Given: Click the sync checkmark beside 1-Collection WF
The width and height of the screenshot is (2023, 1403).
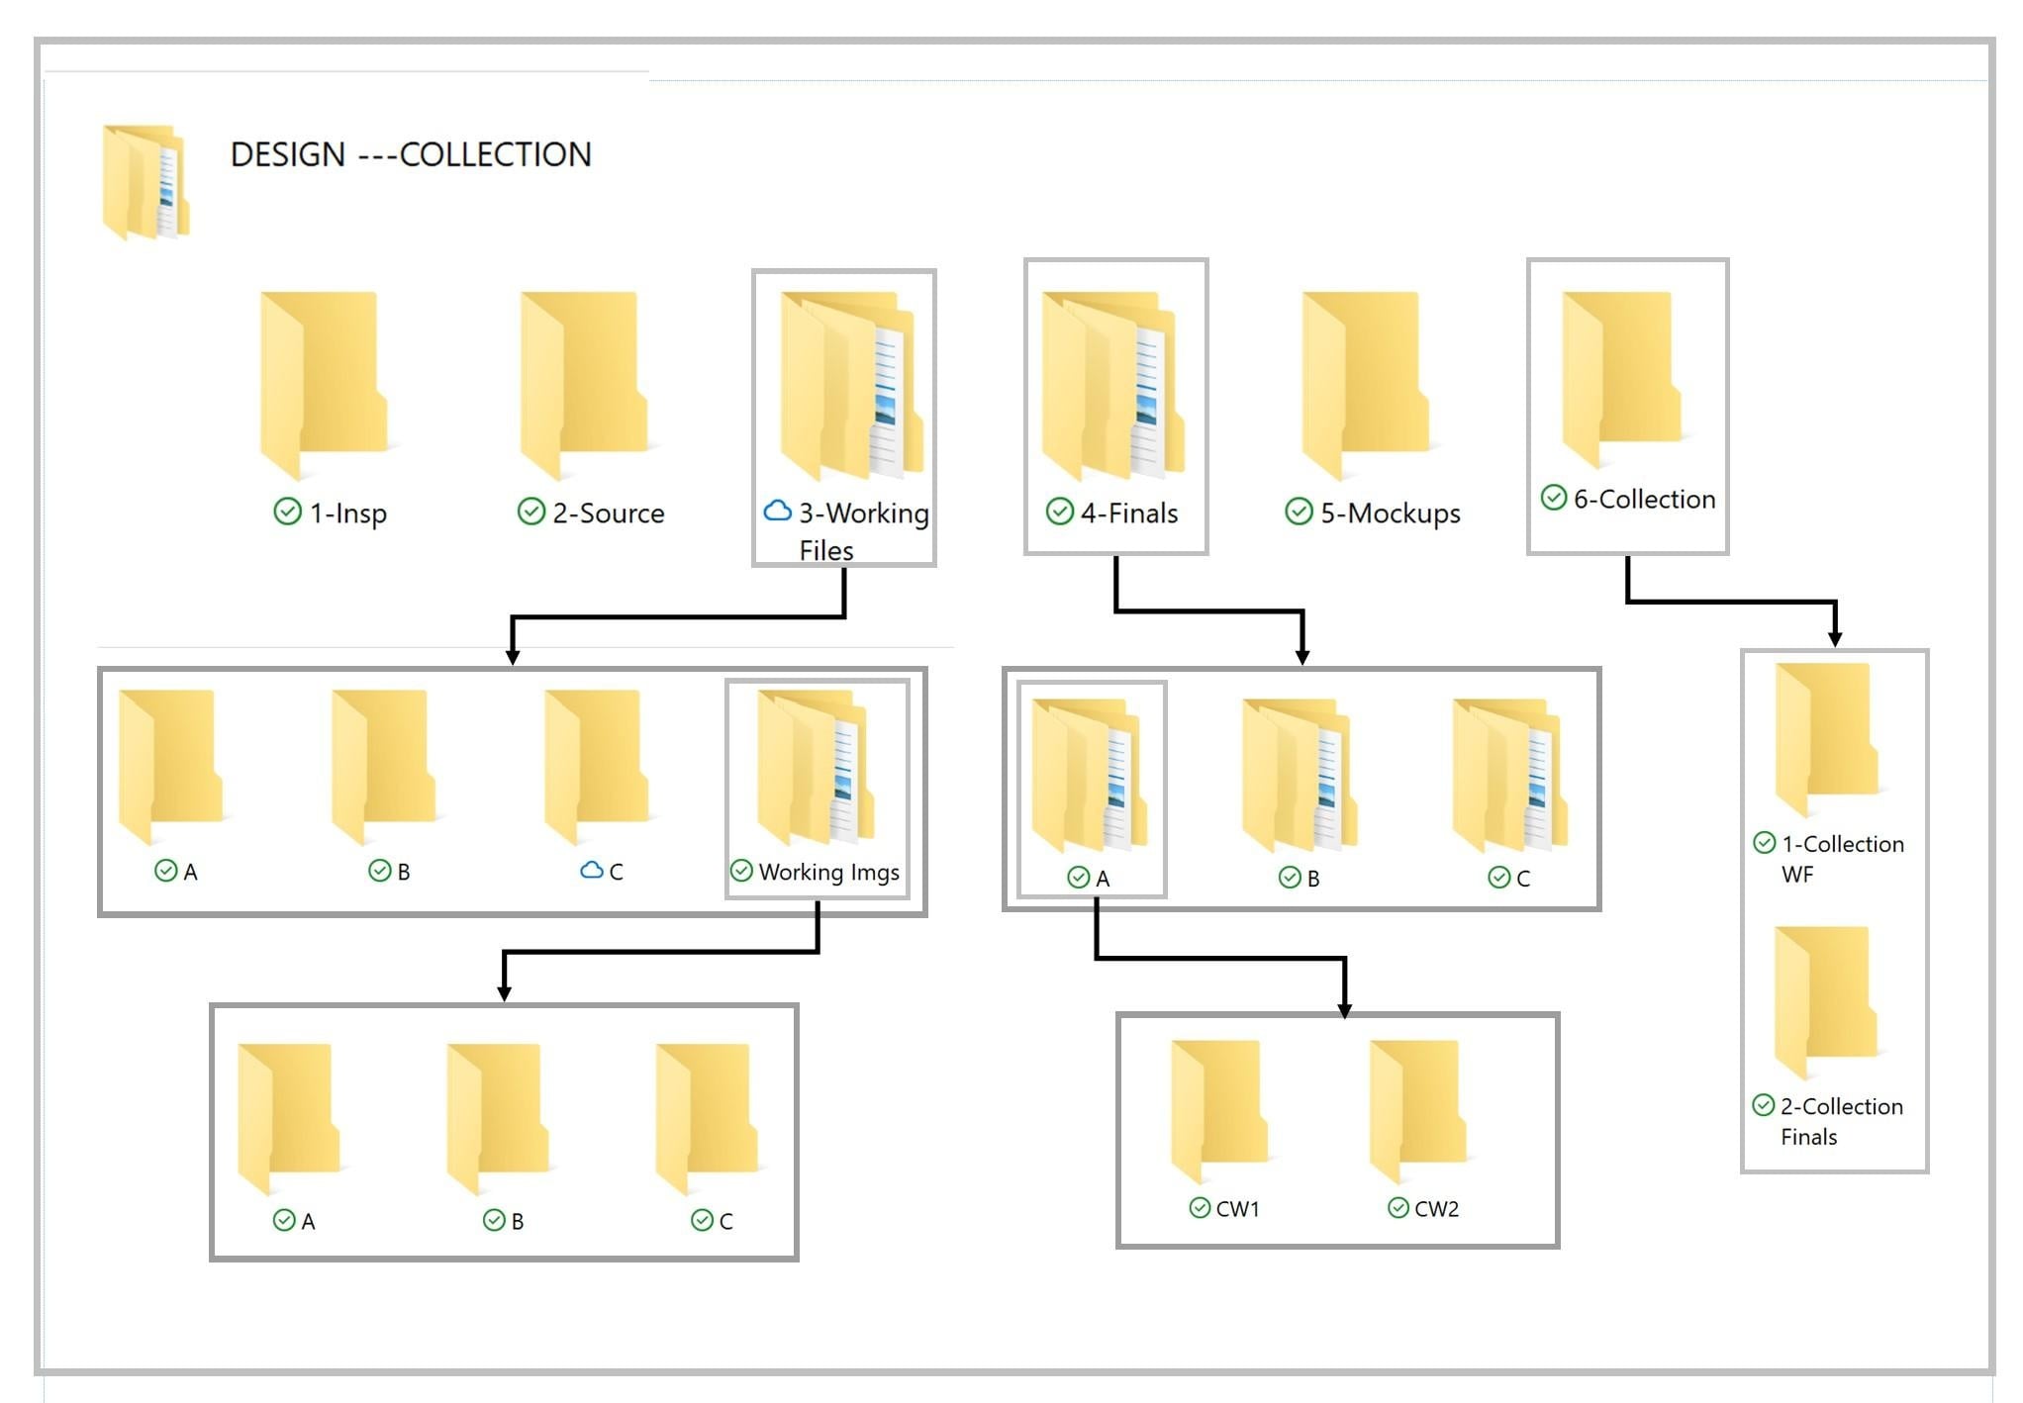Looking at the screenshot, I should tap(1764, 842).
